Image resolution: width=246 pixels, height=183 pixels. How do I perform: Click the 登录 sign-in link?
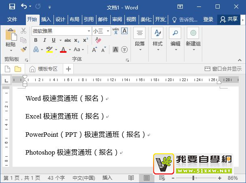point(208,19)
